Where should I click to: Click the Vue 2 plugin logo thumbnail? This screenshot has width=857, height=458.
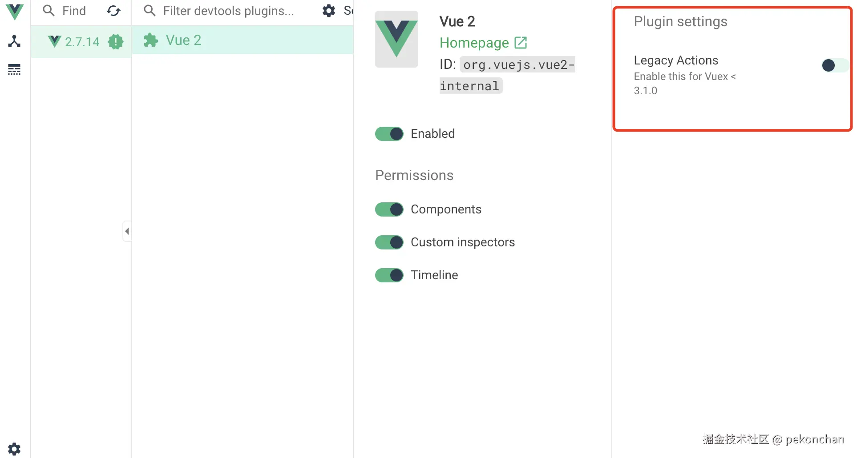tap(396, 40)
